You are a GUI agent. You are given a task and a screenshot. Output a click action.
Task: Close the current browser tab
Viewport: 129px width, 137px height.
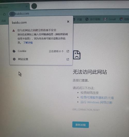(x=27, y=6)
